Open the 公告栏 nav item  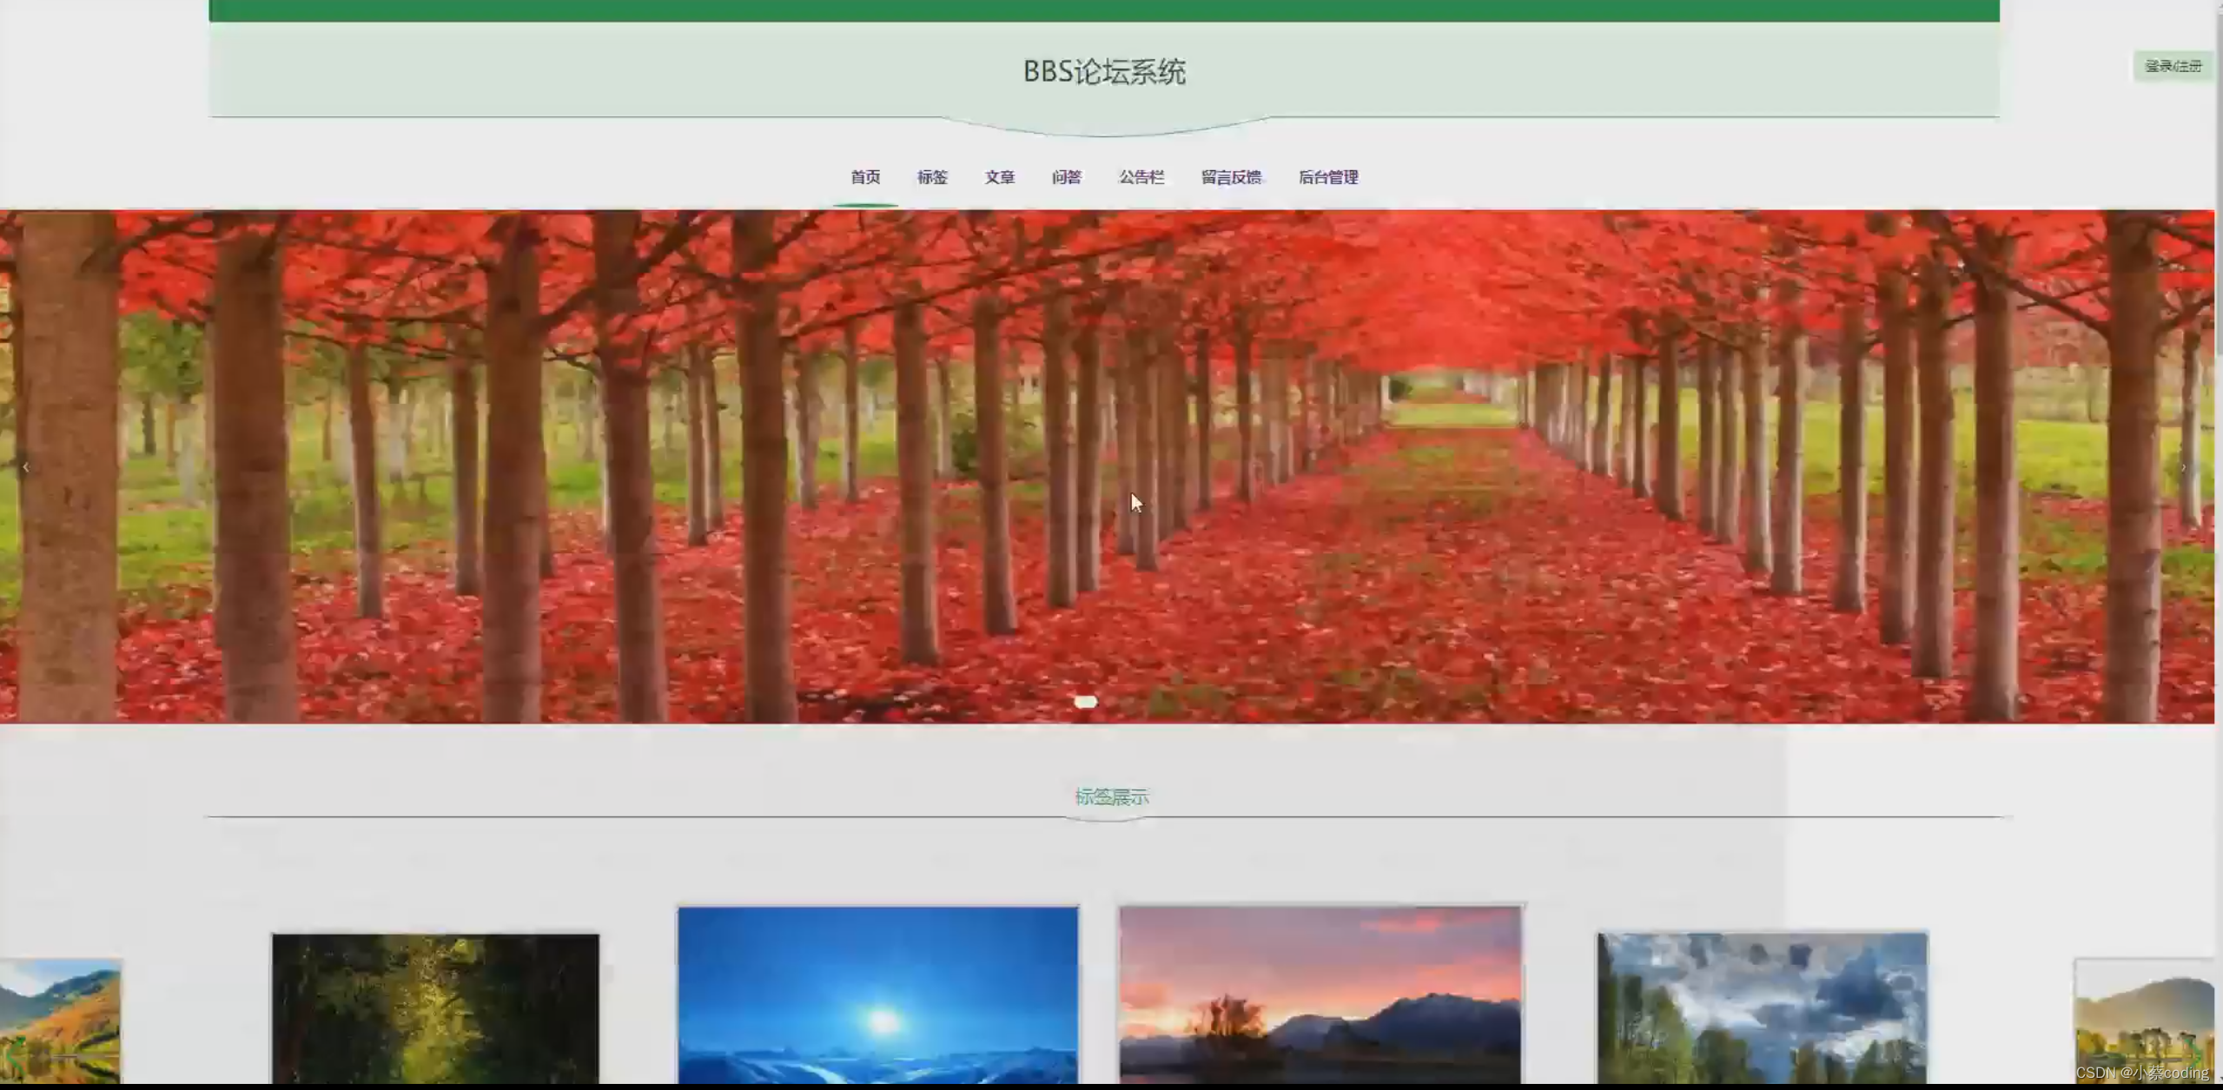1141,177
